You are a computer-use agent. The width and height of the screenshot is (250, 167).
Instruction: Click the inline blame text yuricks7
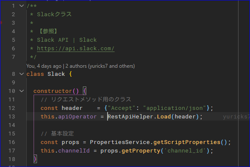(236, 117)
